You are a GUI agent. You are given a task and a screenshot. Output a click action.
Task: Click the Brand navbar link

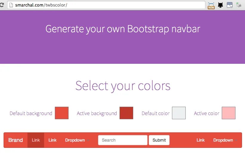point(15,140)
